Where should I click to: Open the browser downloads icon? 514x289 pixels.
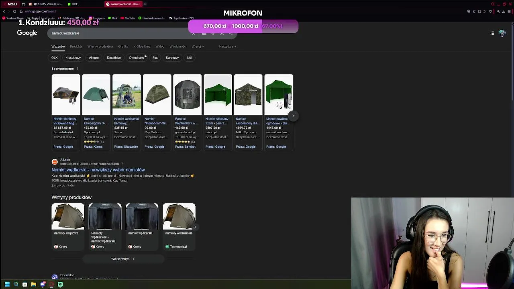[504, 12]
